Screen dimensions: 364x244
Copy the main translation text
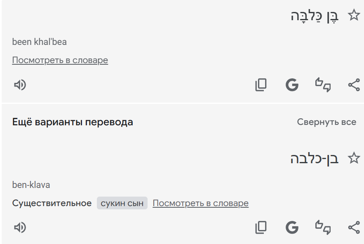261,85
